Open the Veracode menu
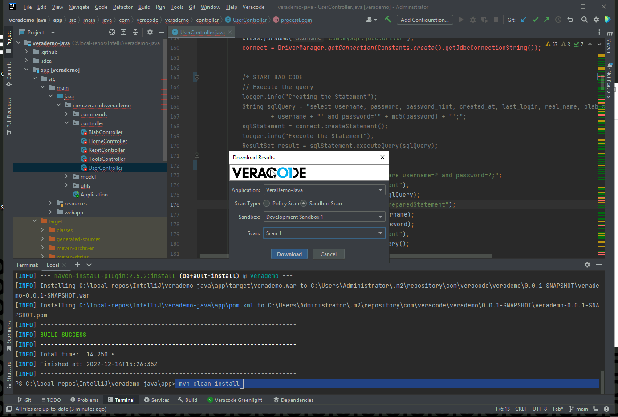 click(253, 7)
